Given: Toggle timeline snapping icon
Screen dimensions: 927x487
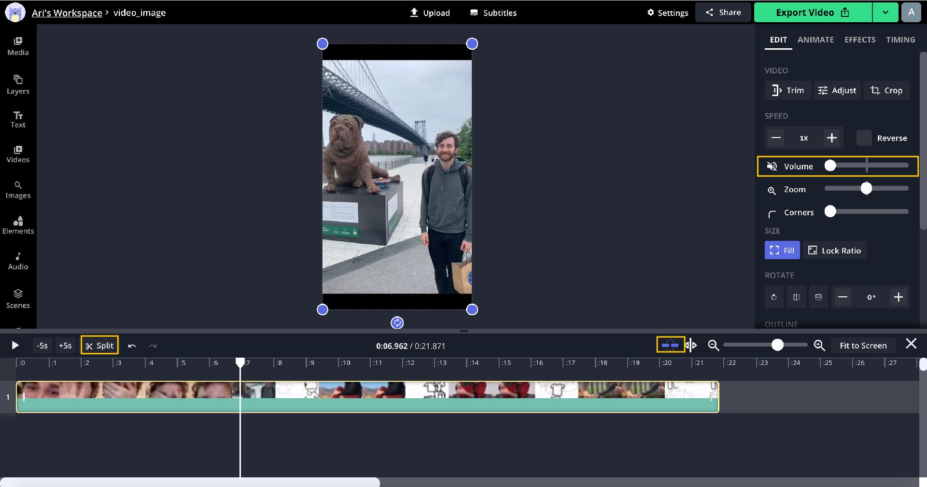Looking at the screenshot, I should 670,345.
